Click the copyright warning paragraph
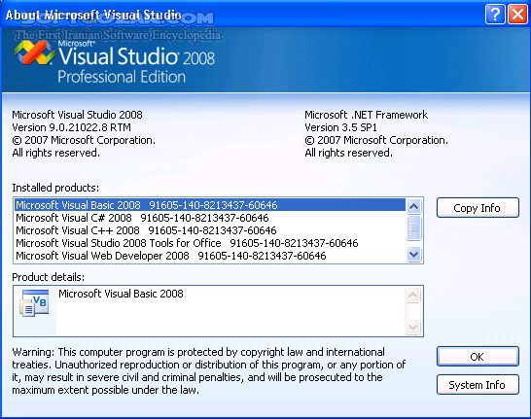 point(208,371)
